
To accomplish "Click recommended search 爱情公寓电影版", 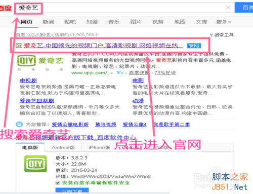I will pos(70,124).
